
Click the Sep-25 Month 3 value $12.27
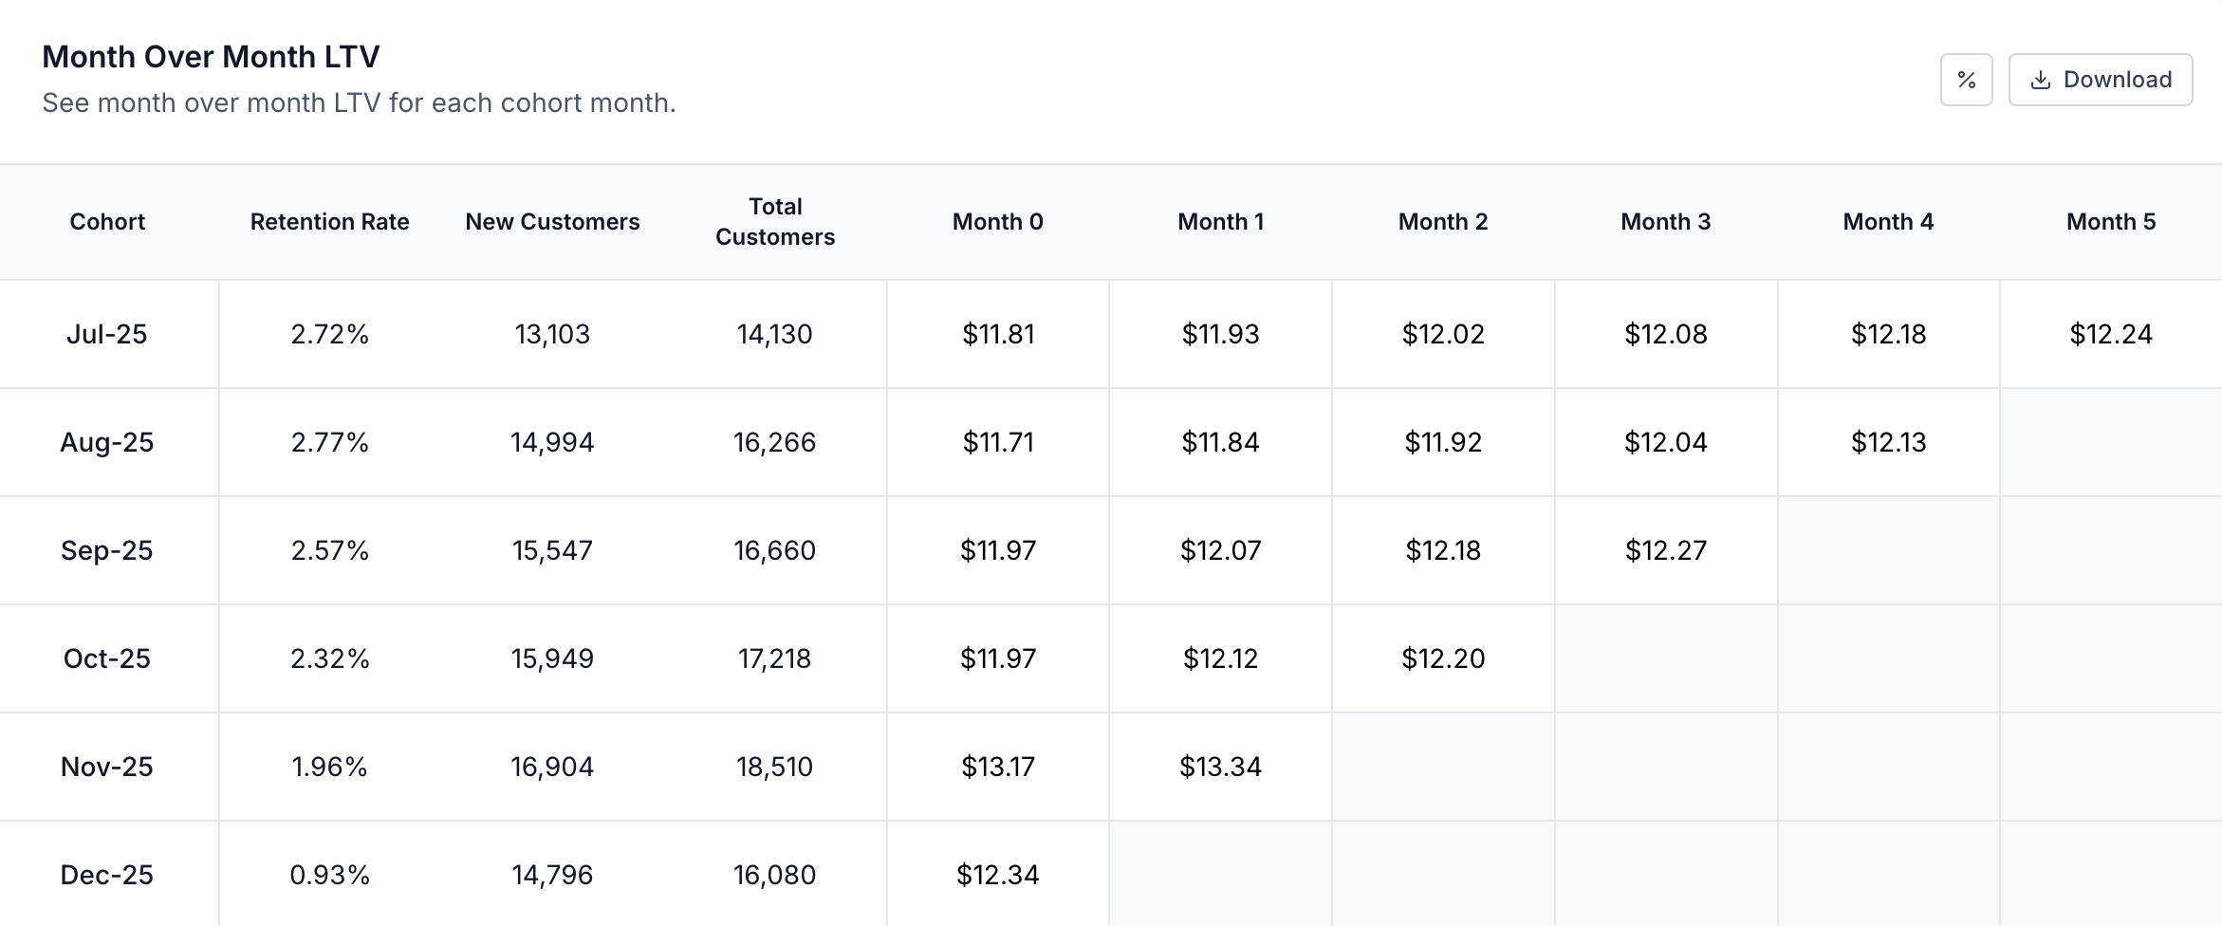click(x=1665, y=549)
